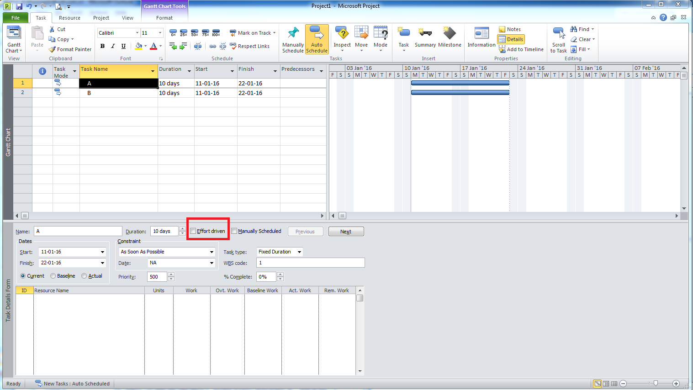Screen dimensions: 693x390
Task: Click the Auto Schedule icon
Action: click(x=317, y=35)
